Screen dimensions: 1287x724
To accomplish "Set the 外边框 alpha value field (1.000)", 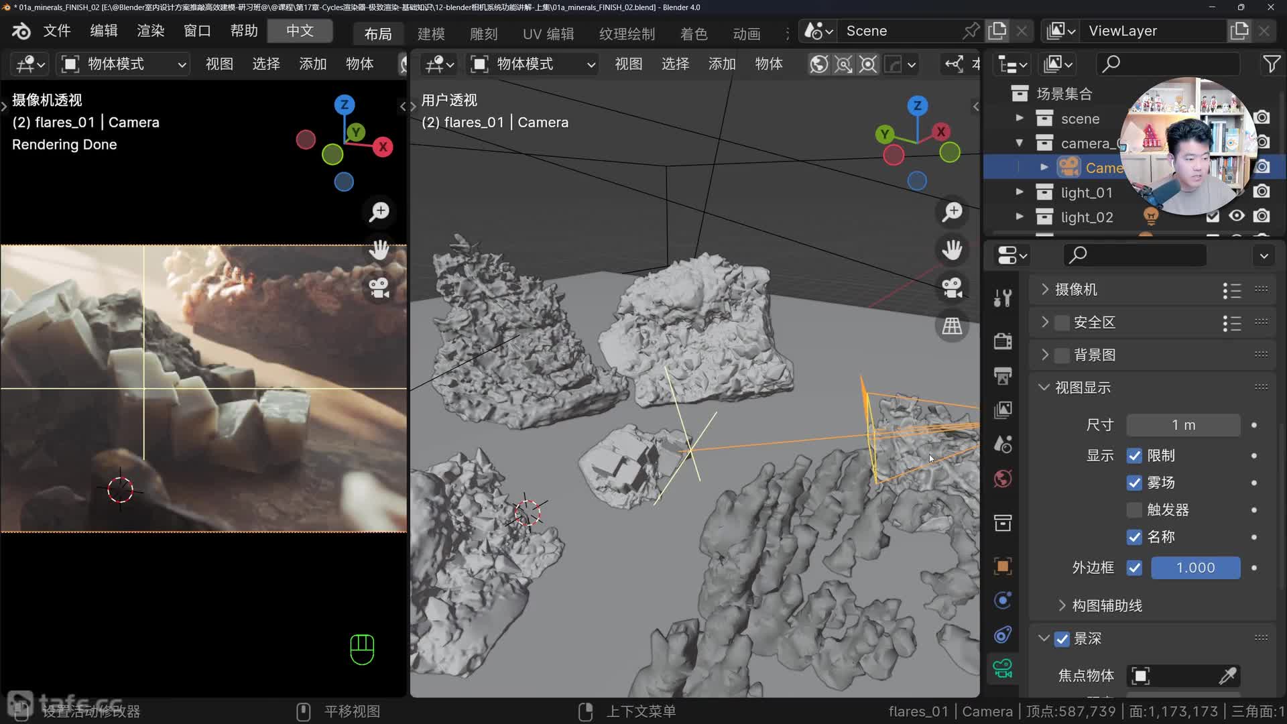I will click(x=1194, y=568).
